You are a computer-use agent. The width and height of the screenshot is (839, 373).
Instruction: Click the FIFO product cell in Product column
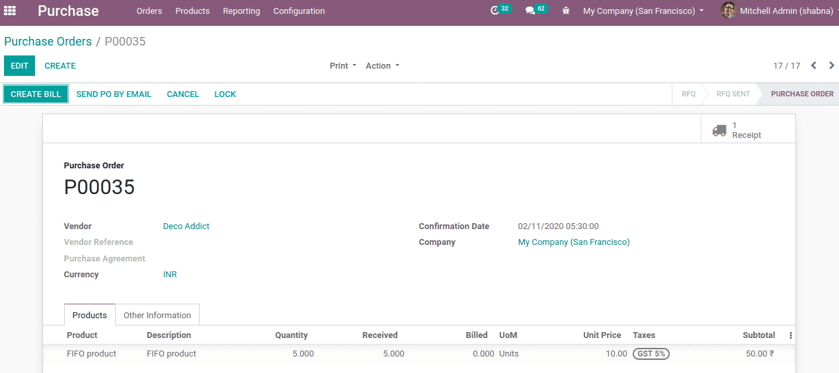[91, 354]
